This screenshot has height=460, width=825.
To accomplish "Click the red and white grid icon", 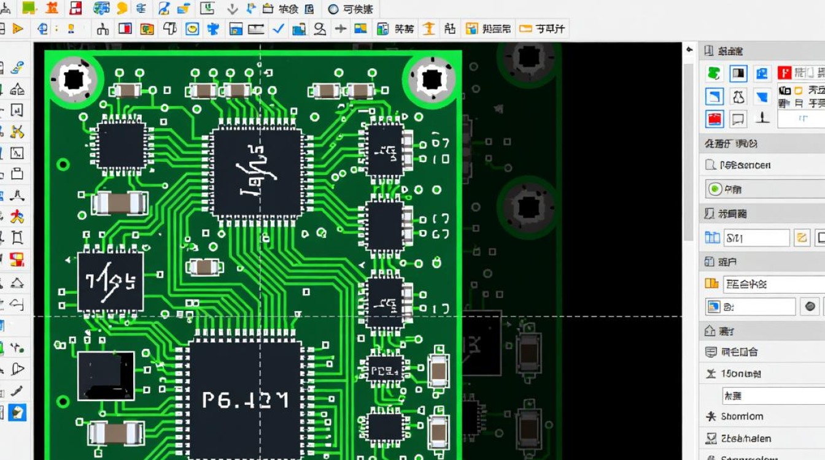I will (76, 9).
